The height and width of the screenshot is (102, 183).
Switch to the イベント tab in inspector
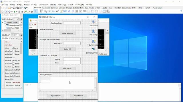pos(12,39)
